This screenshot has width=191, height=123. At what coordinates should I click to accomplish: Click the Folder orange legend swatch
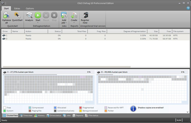[106, 111]
